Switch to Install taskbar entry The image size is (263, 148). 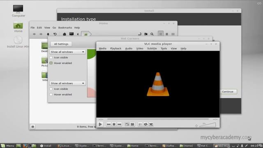point(46,146)
